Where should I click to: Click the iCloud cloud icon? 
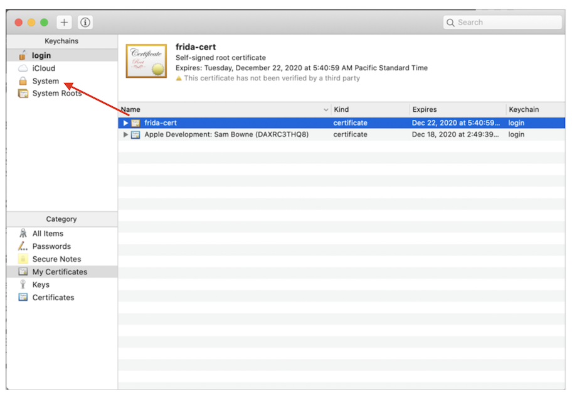[x=23, y=68]
